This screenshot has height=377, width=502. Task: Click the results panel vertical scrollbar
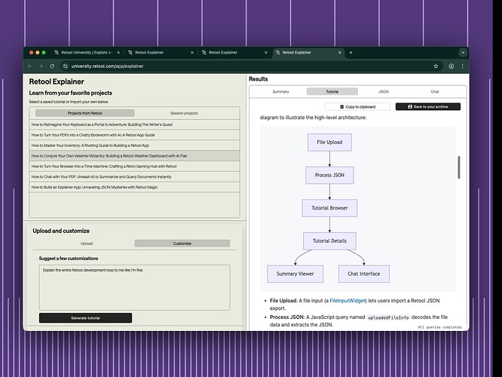pyautogui.click(x=459, y=167)
